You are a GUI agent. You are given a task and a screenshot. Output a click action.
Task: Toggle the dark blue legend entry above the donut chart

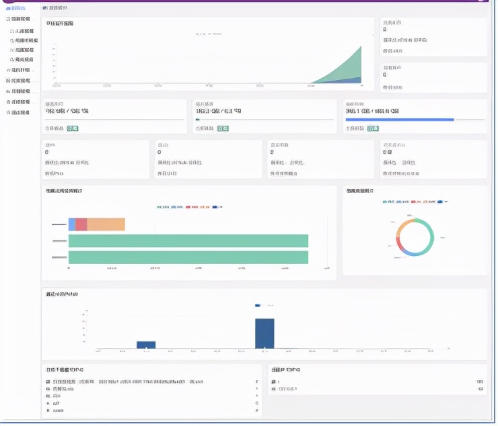tap(442, 202)
